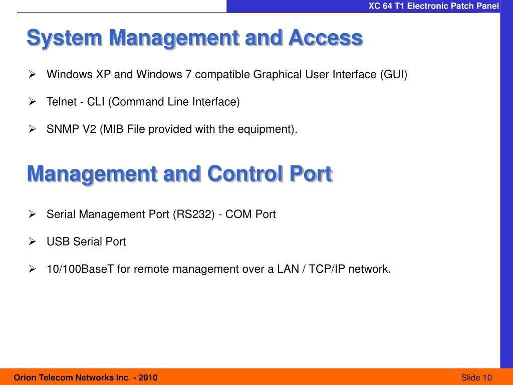Click the 'Management and Control Port' heading
Screen dimensions: 513x385
point(180,174)
